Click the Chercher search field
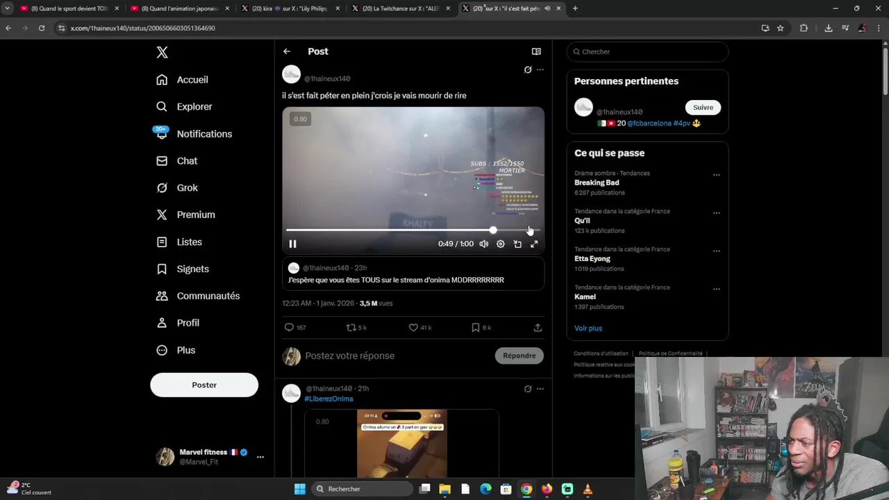Image resolution: width=889 pixels, height=500 pixels. tap(647, 52)
